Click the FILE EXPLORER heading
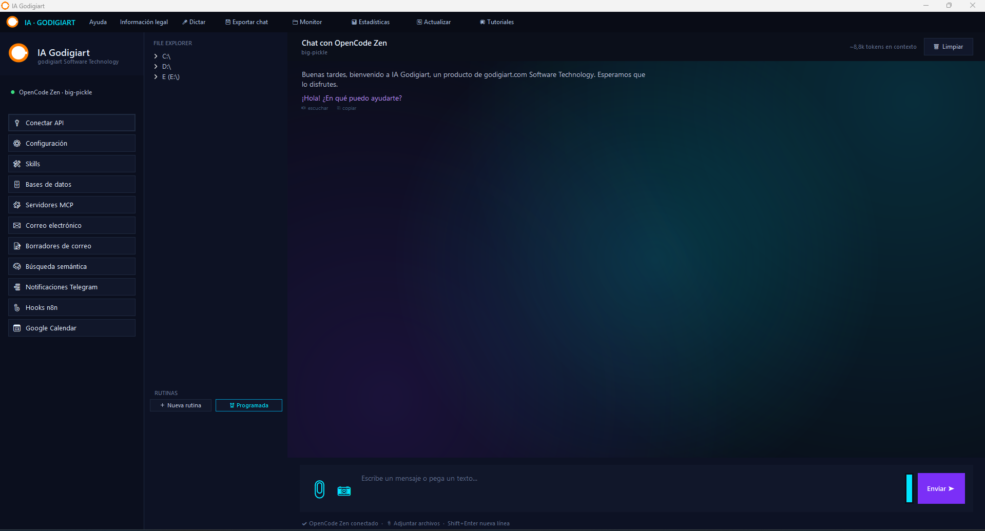 tap(172, 43)
